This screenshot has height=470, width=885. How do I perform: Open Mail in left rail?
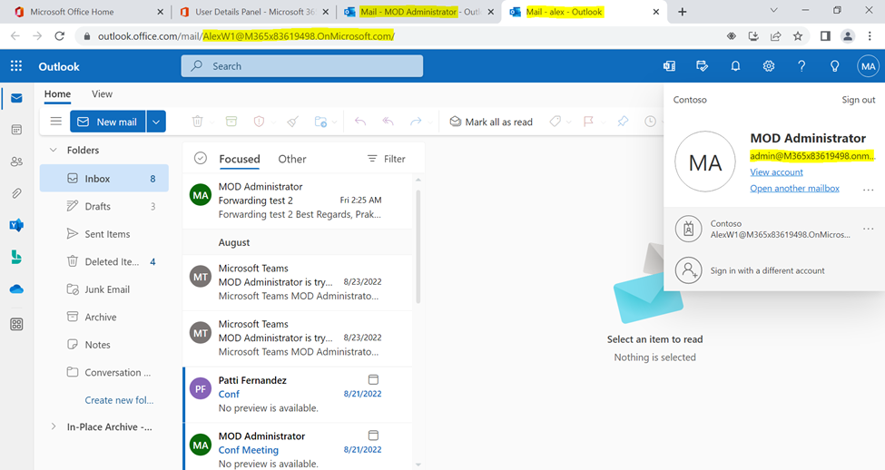(x=16, y=98)
